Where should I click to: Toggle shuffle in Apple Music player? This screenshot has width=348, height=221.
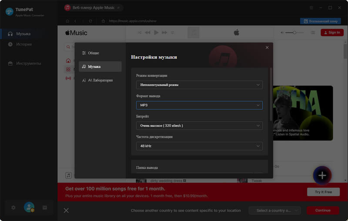[x=140, y=33]
